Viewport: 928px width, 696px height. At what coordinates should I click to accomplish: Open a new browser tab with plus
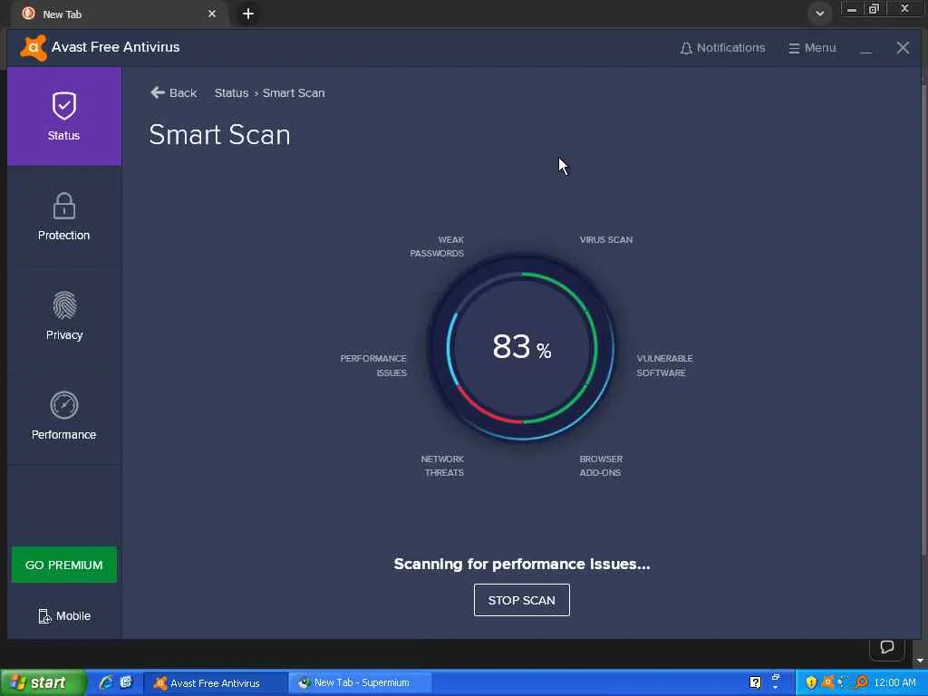248,14
